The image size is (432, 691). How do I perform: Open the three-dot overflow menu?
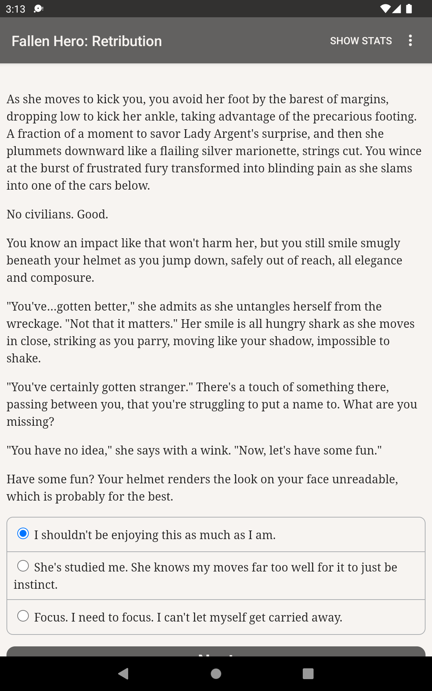point(410,41)
